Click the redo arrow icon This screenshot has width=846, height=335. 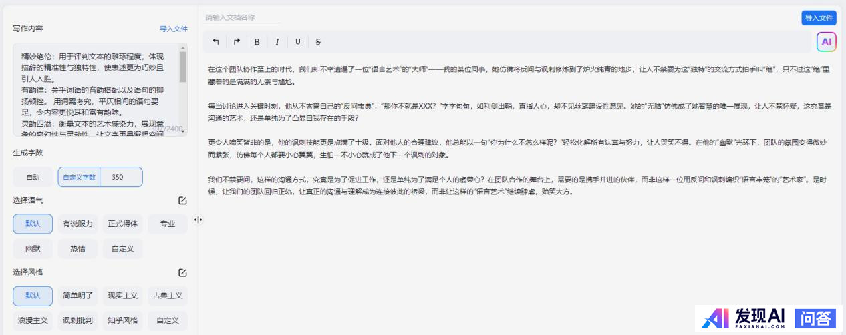(236, 42)
